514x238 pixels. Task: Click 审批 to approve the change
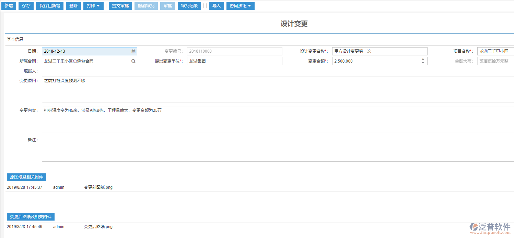coord(167,6)
